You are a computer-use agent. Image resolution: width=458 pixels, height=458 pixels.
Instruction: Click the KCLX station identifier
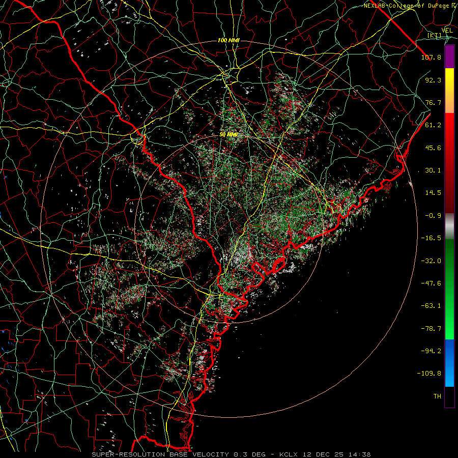(289, 454)
